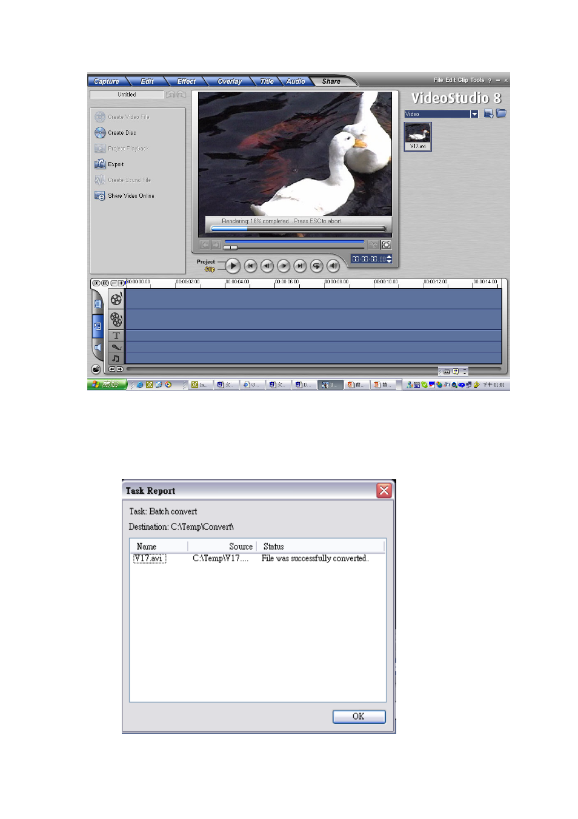Image resolution: width=578 pixels, height=819 pixels.
Task: Click the trim bar jog slider handle
Action: pos(230,248)
